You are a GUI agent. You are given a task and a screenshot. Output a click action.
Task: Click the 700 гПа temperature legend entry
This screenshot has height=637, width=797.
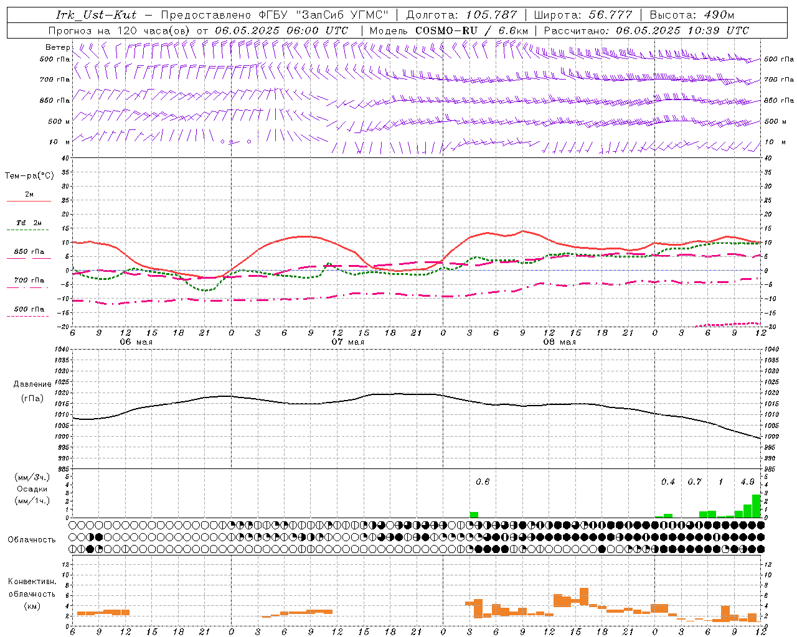click(x=29, y=281)
